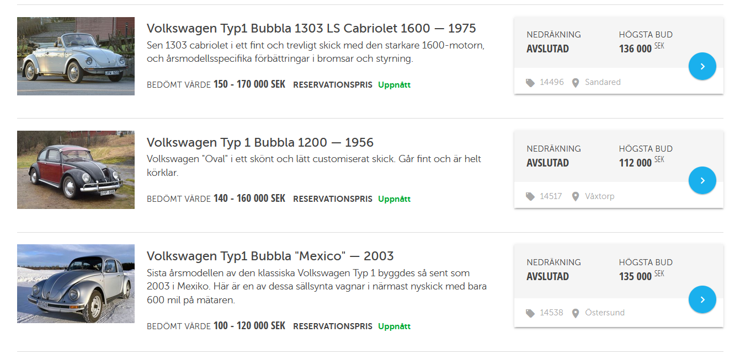
Task: Click tag icon beside lot 14496
Action: click(x=530, y=83)
